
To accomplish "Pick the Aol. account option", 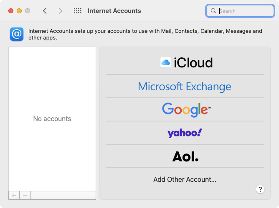I will pyautogui.click(x=185, y=156).
